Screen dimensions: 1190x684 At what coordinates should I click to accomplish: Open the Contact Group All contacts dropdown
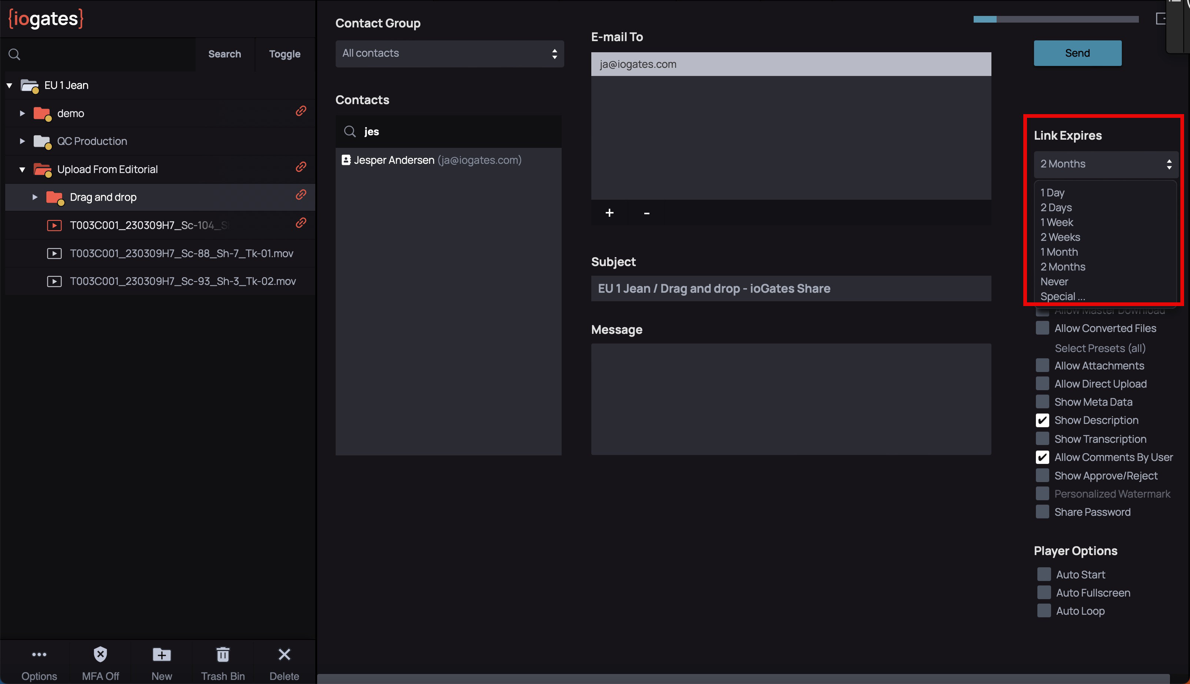(449, 54)
